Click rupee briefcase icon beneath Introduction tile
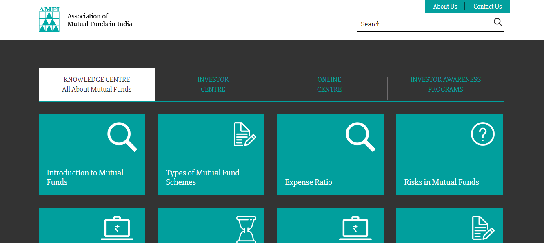Viewport: 544px width, 243px height. pyautogui.click(x=117, y=228)
